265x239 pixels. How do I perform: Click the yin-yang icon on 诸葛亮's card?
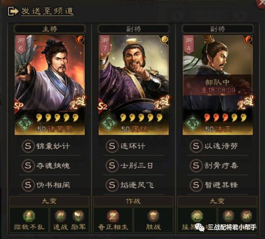tap(81, 40)
